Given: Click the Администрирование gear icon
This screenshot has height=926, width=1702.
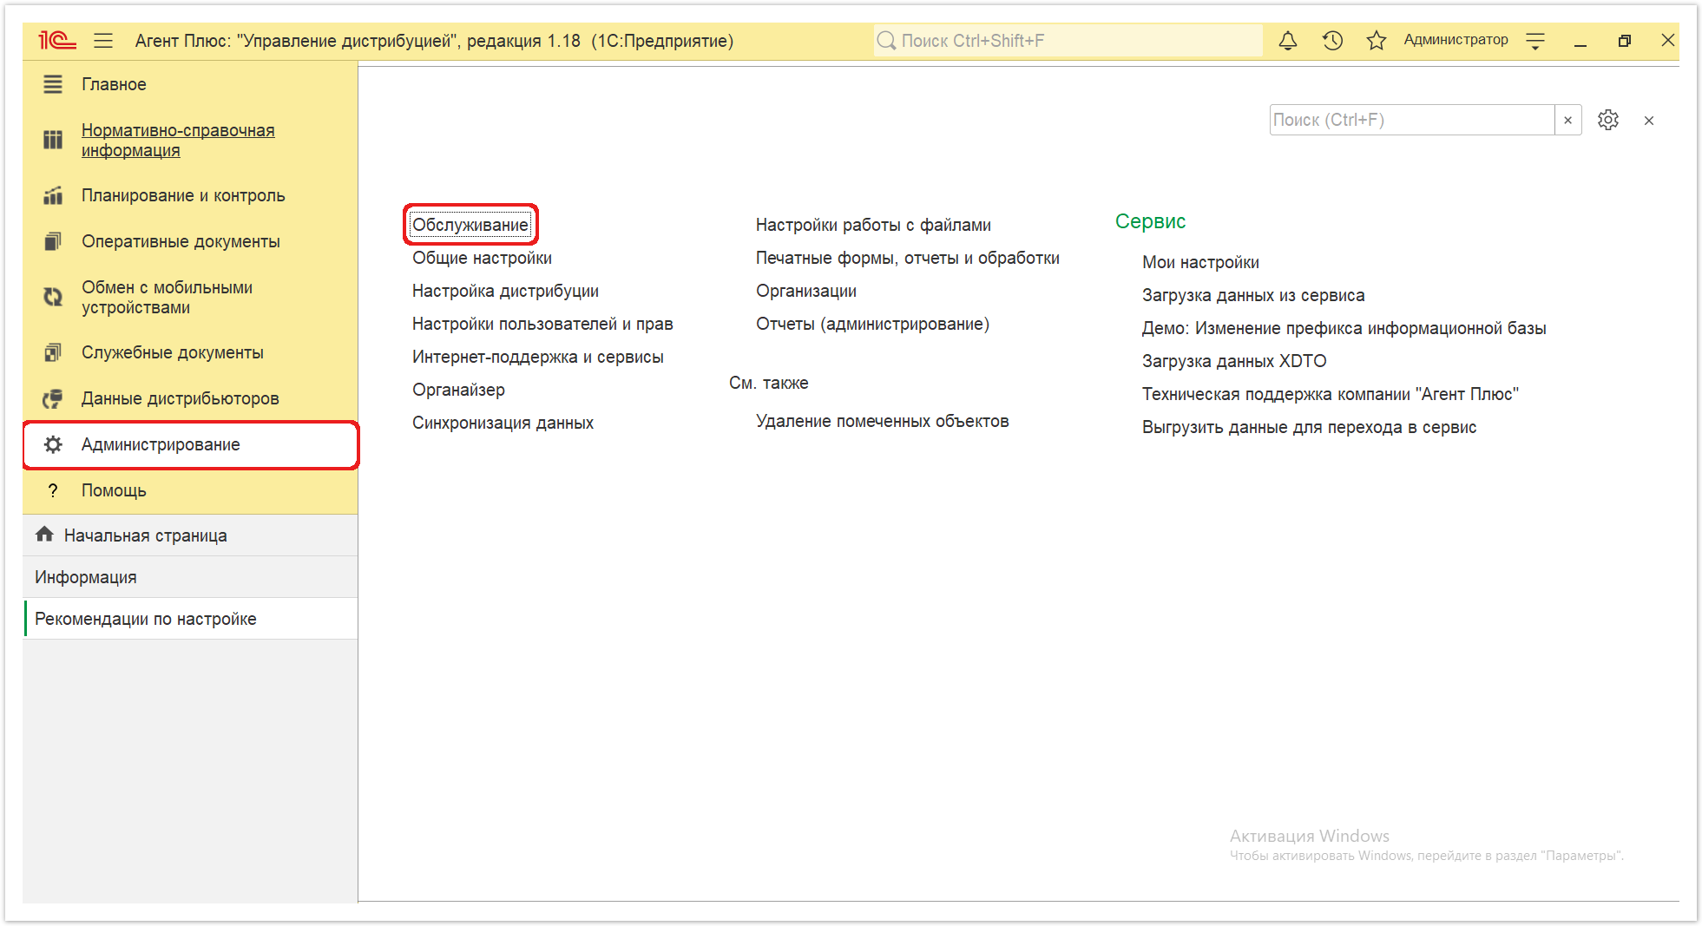Looking at the screenshot, I should tap(53, 444).
